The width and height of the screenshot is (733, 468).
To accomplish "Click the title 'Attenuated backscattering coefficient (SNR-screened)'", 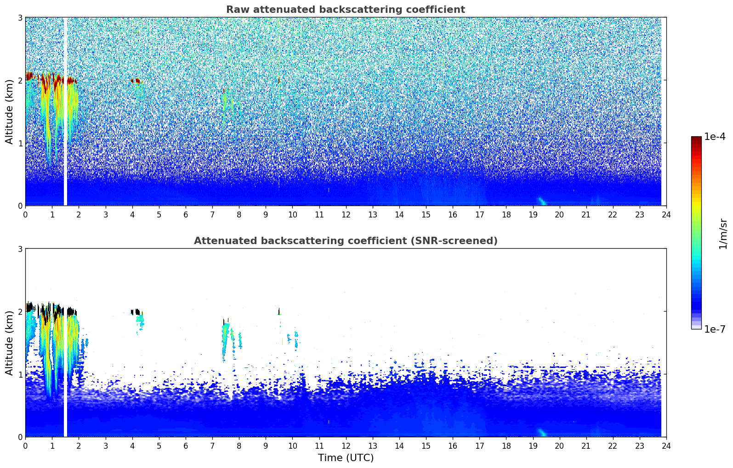I will 346,241.
